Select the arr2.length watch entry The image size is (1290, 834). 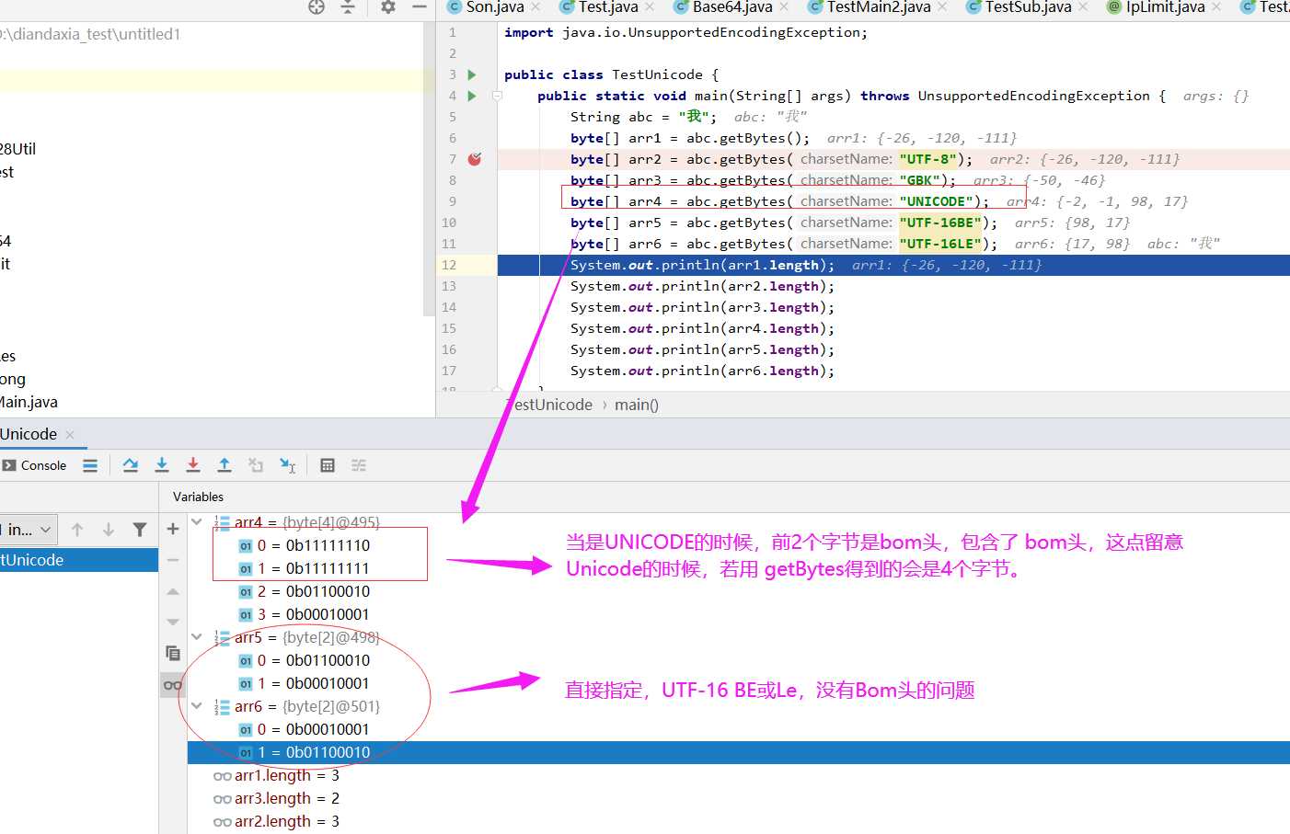(276, 821)
